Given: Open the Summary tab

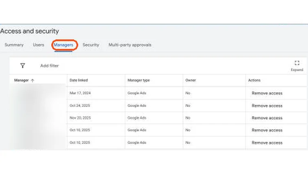Looking at the screenshot, I should 14,45.
